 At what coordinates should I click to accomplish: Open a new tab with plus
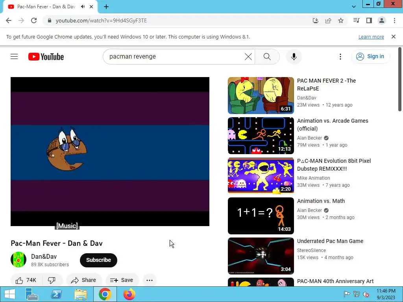[106, 7]
